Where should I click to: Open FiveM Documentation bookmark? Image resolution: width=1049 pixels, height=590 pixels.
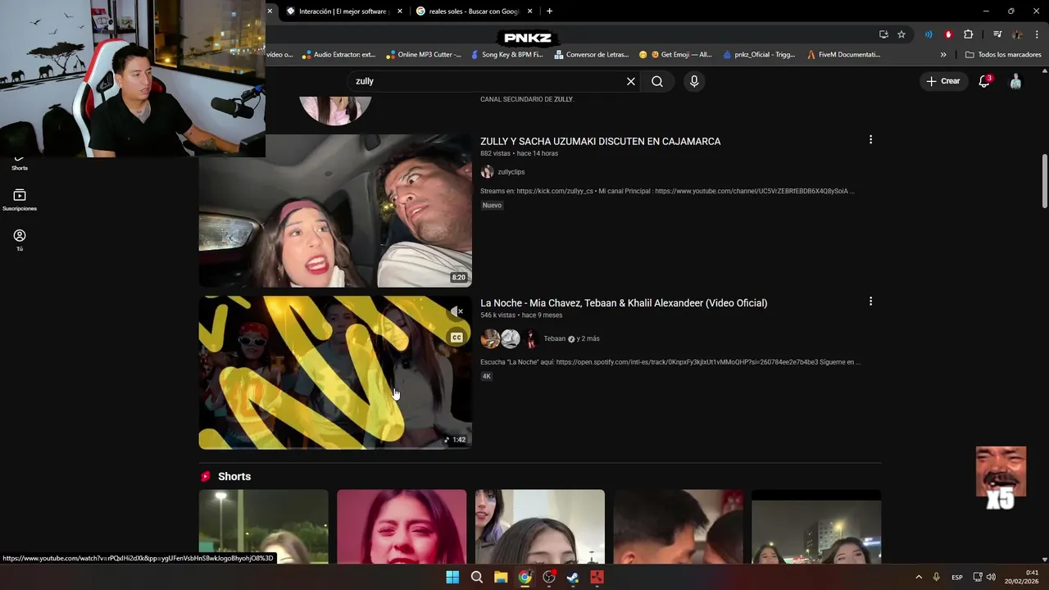click(x=843, y=55)
